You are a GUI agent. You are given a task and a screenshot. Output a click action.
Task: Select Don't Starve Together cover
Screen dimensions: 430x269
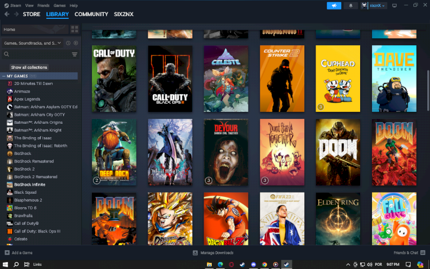pos(282,152)
